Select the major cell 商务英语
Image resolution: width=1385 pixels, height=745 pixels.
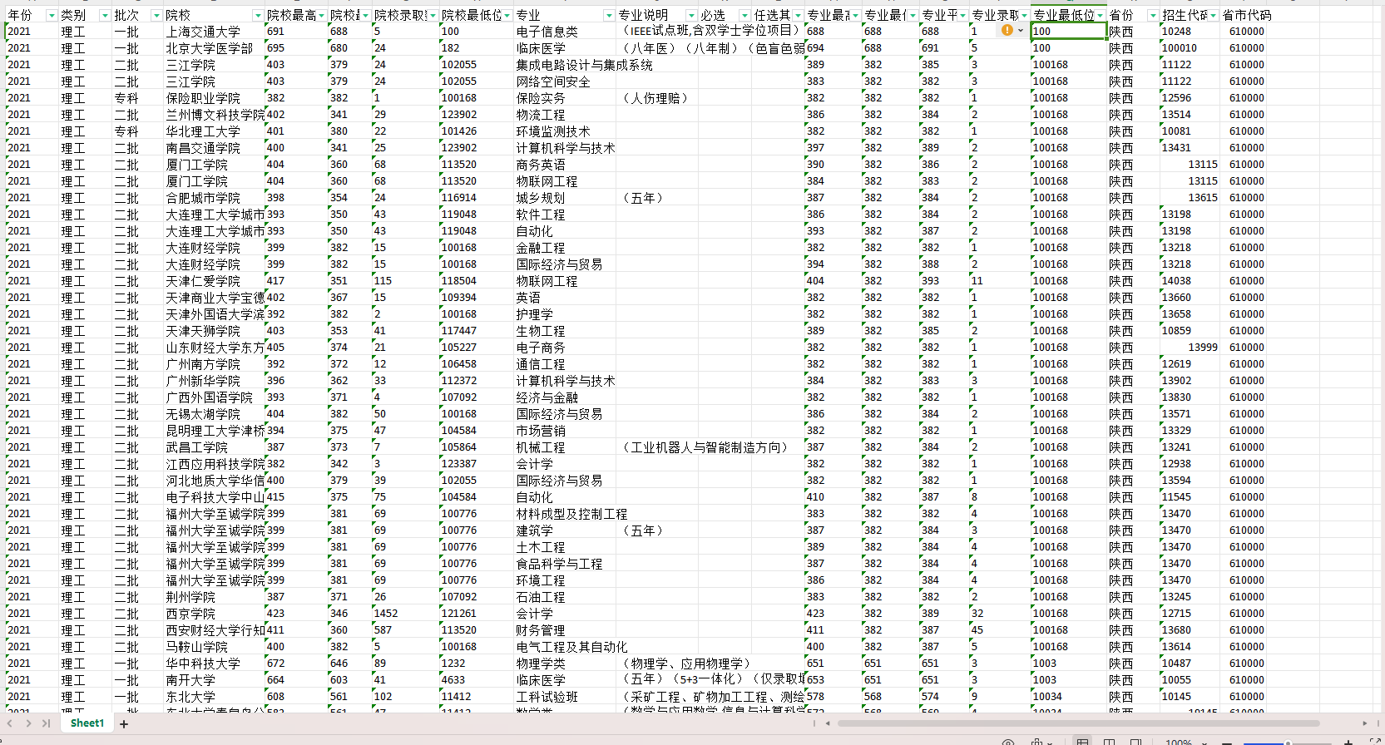point(565,165)
